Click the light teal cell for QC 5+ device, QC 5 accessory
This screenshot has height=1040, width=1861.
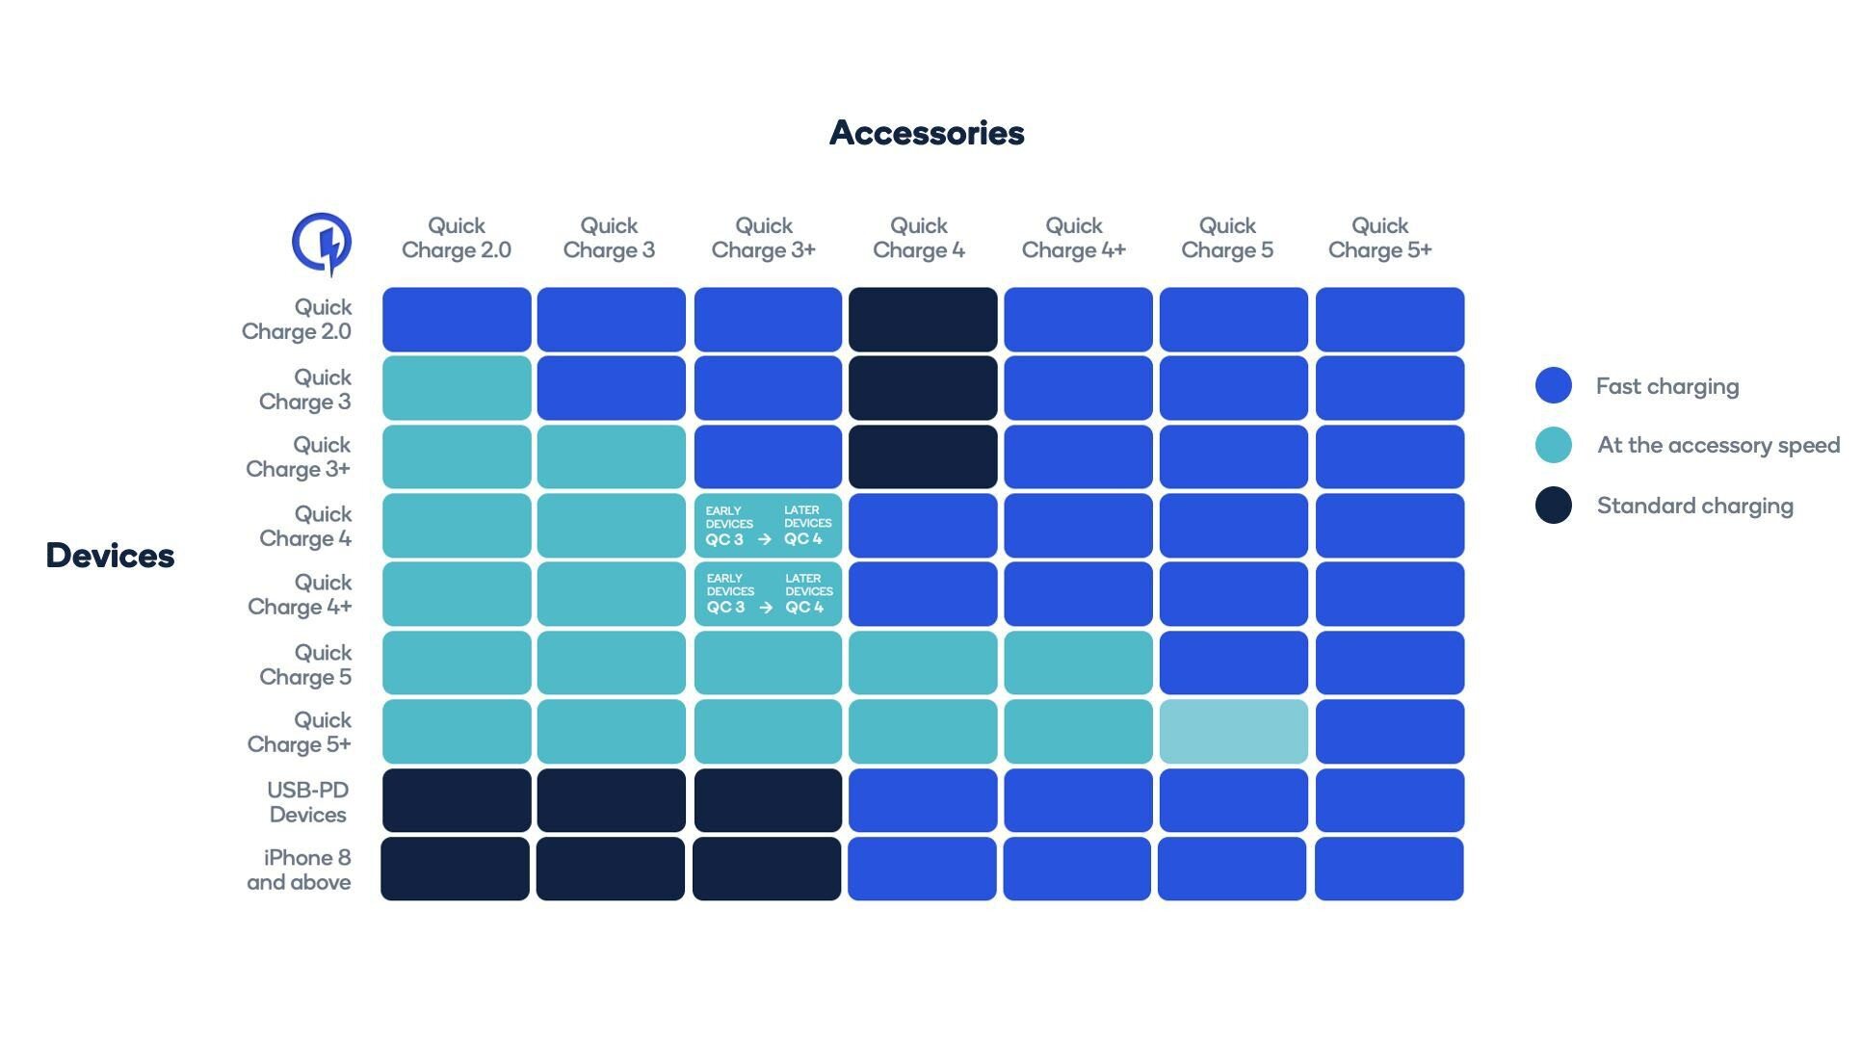1234,732
